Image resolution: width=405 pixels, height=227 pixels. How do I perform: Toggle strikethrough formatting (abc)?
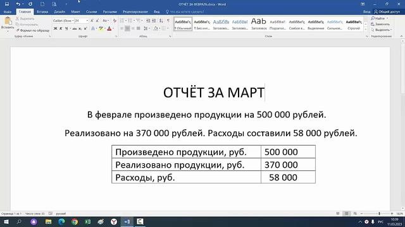pyautogui.click(x=75, y=28)
